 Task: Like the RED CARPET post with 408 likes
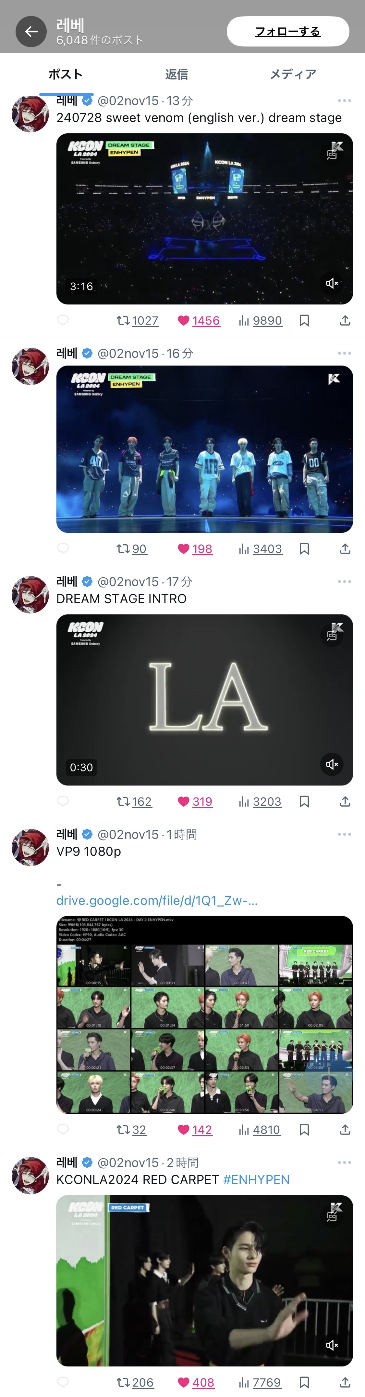click(196, 1382)
